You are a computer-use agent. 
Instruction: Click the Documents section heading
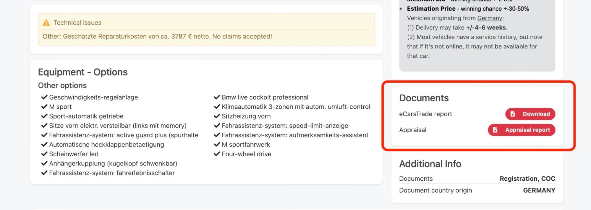coord(424,98)
